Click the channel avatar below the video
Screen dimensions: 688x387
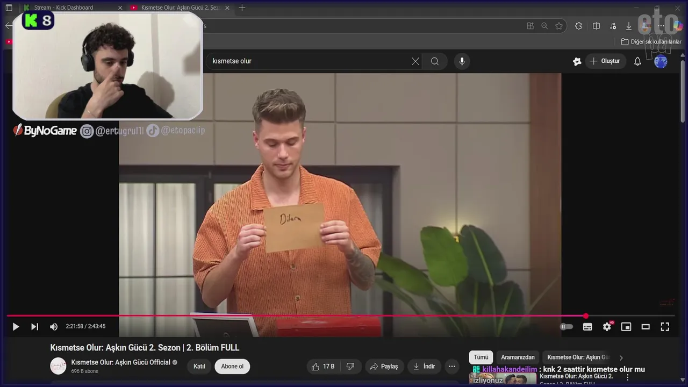pyautogui.click(x=58, y=366)
